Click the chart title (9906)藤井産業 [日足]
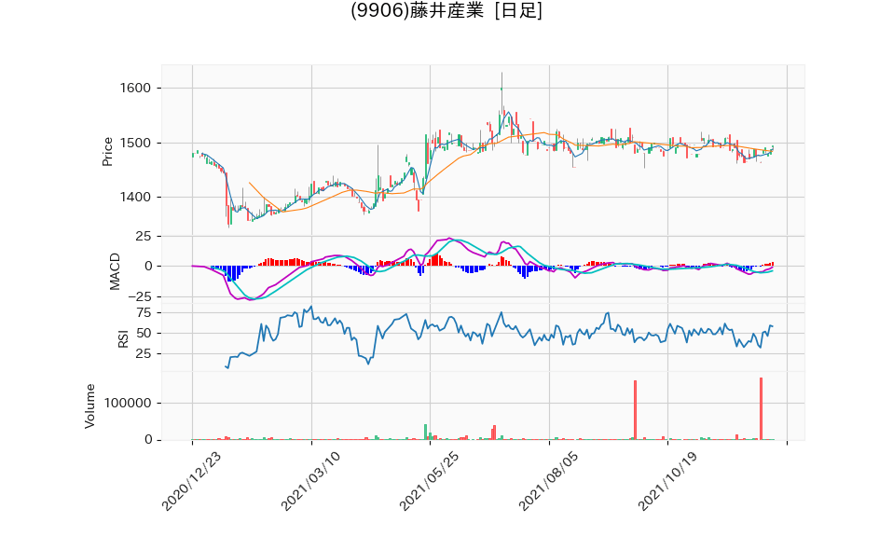The image size is (893, 536). coord(446,10)
